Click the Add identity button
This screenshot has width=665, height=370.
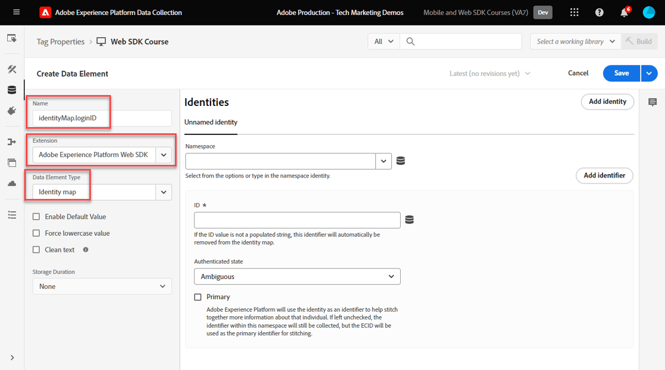tap(607, 102)
